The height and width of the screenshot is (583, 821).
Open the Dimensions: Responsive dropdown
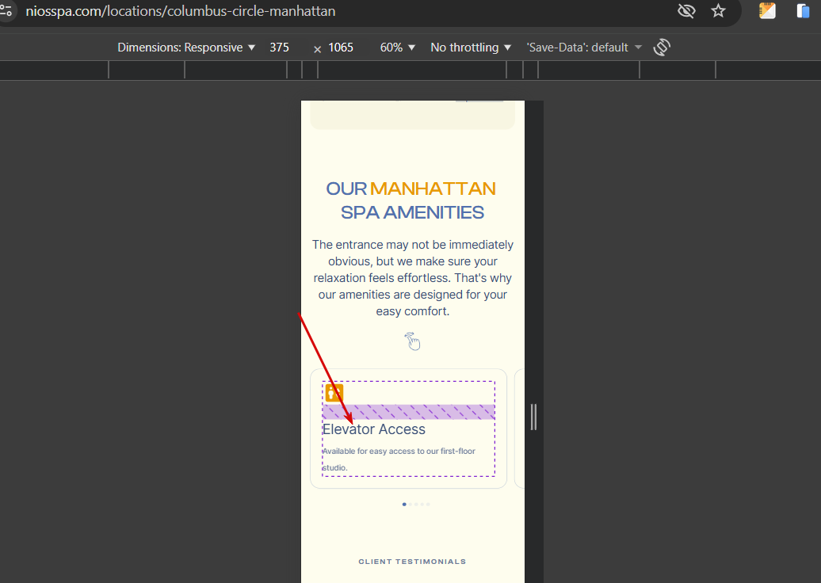[x=186, y=48]
